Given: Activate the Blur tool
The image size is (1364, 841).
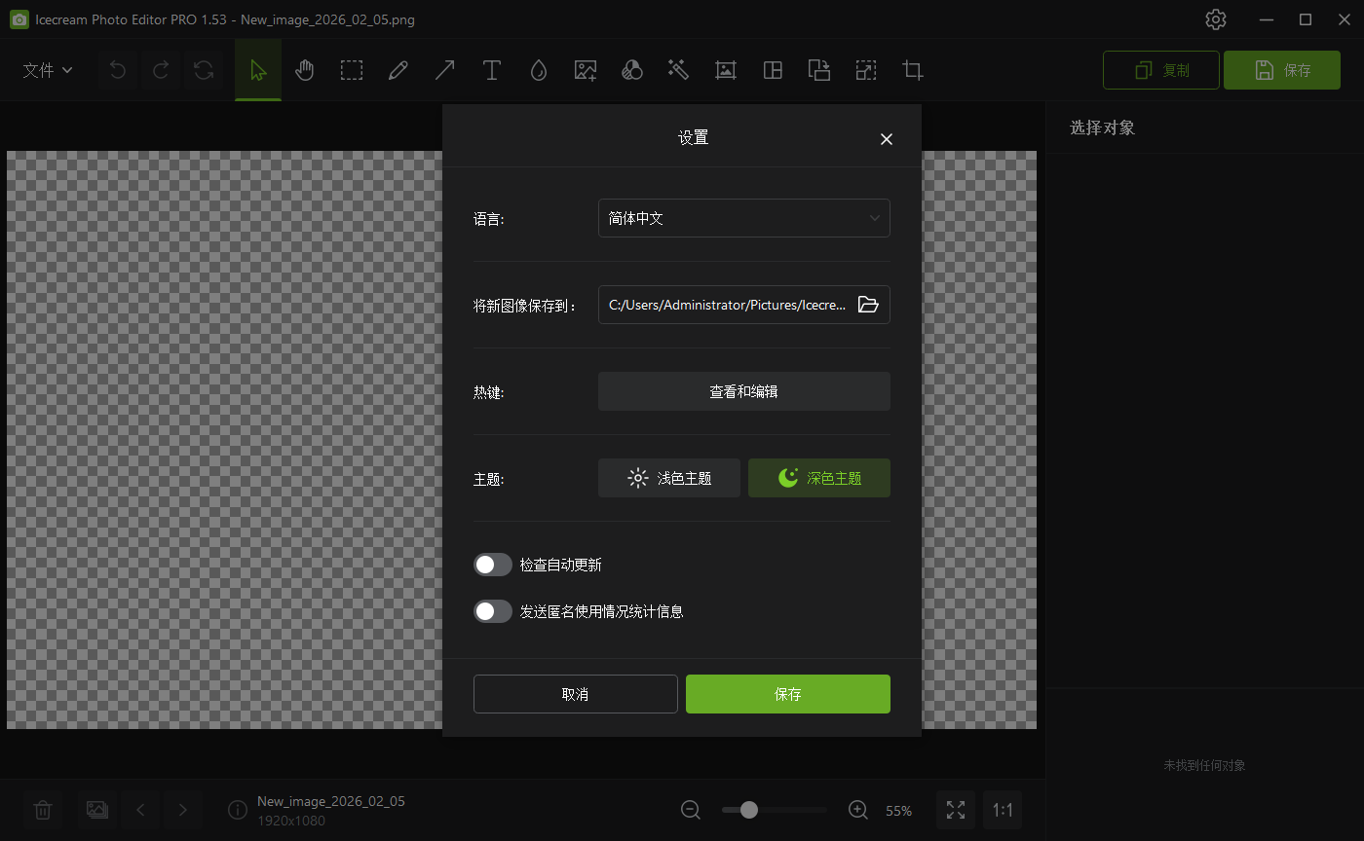Looking at the screenshot, I should [539, 69].
